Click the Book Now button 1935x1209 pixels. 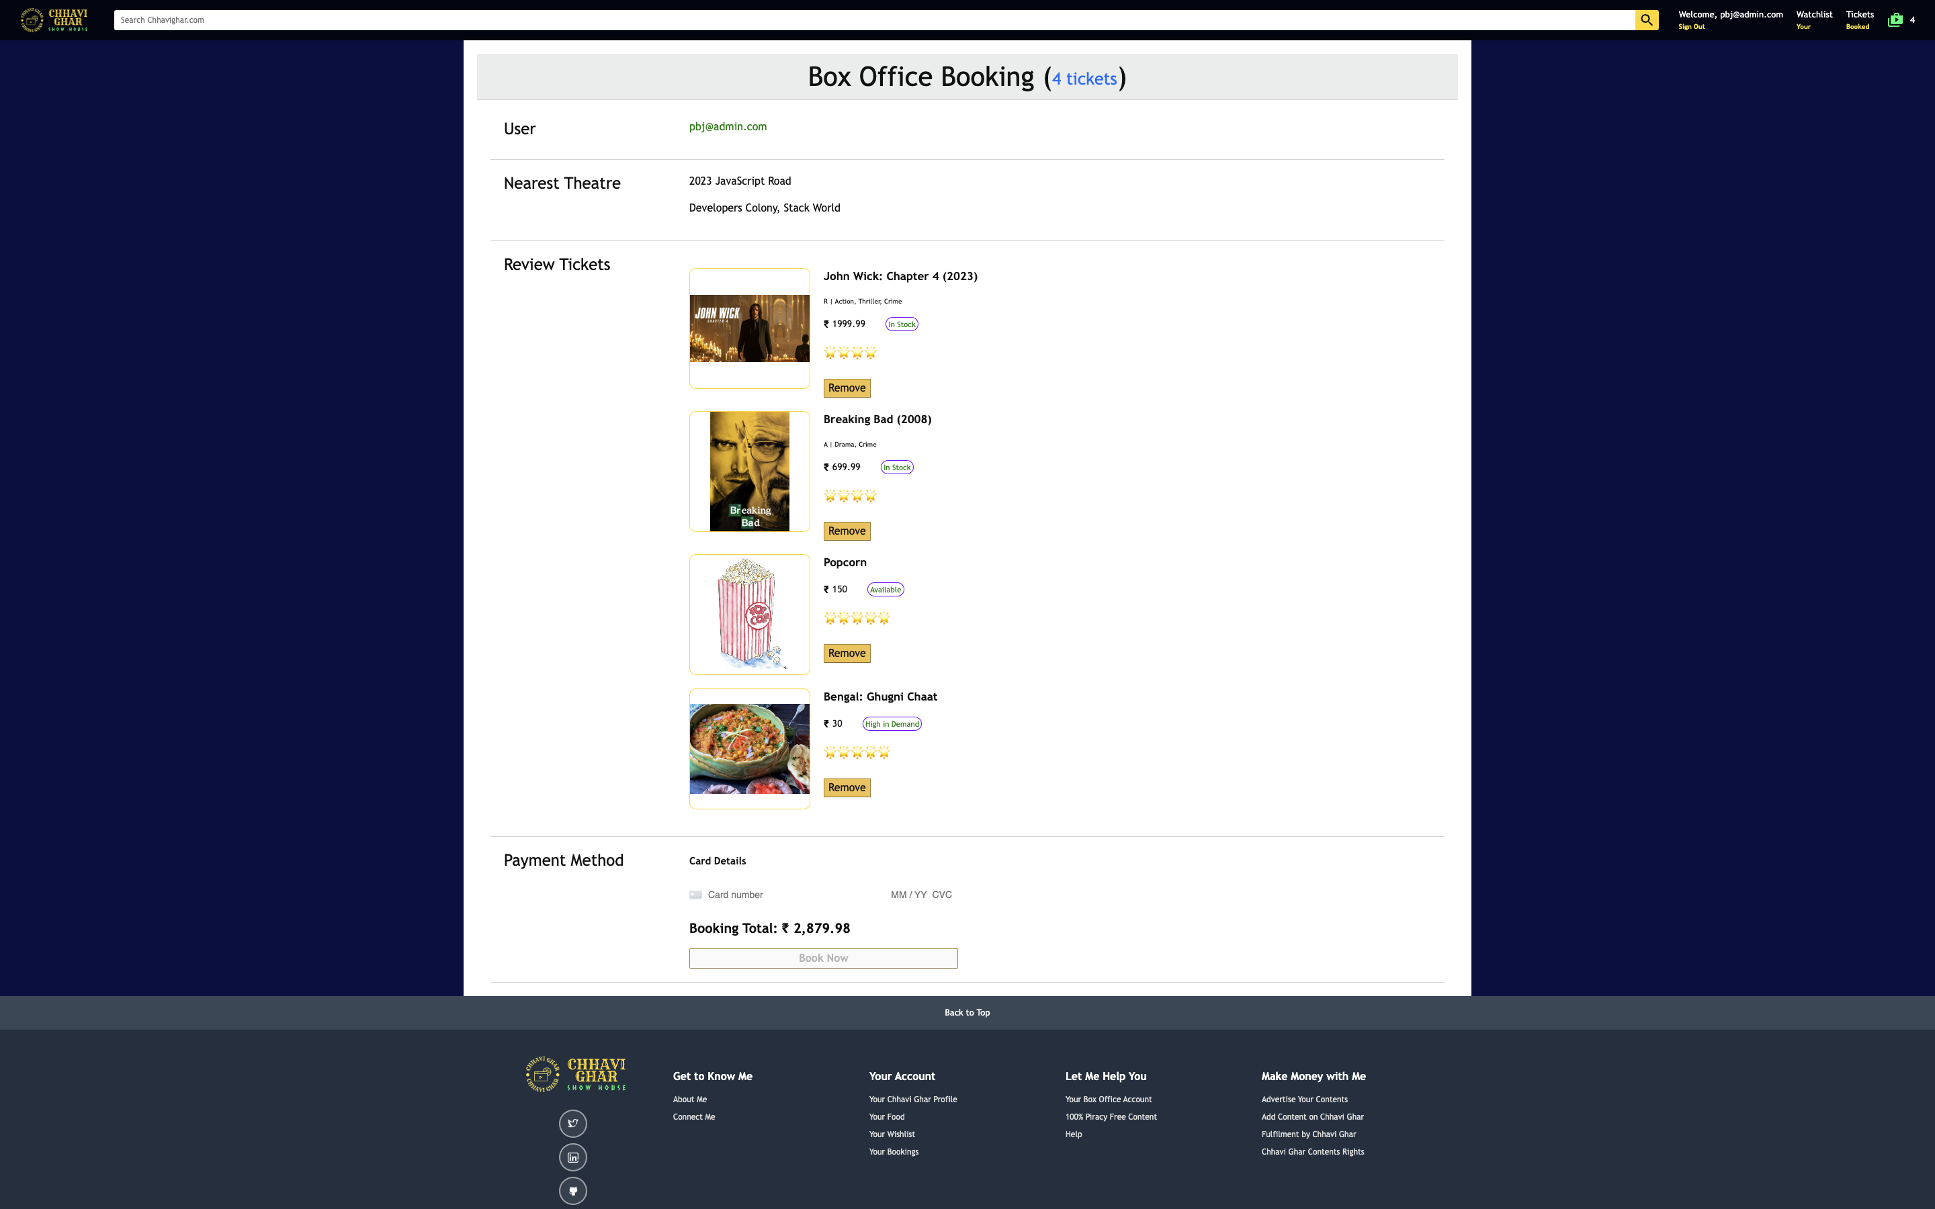823,958
